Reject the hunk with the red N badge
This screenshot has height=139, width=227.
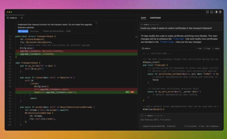(x=132, y=92)
